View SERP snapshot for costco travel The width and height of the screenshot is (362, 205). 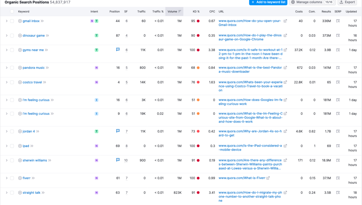[338, 82]
